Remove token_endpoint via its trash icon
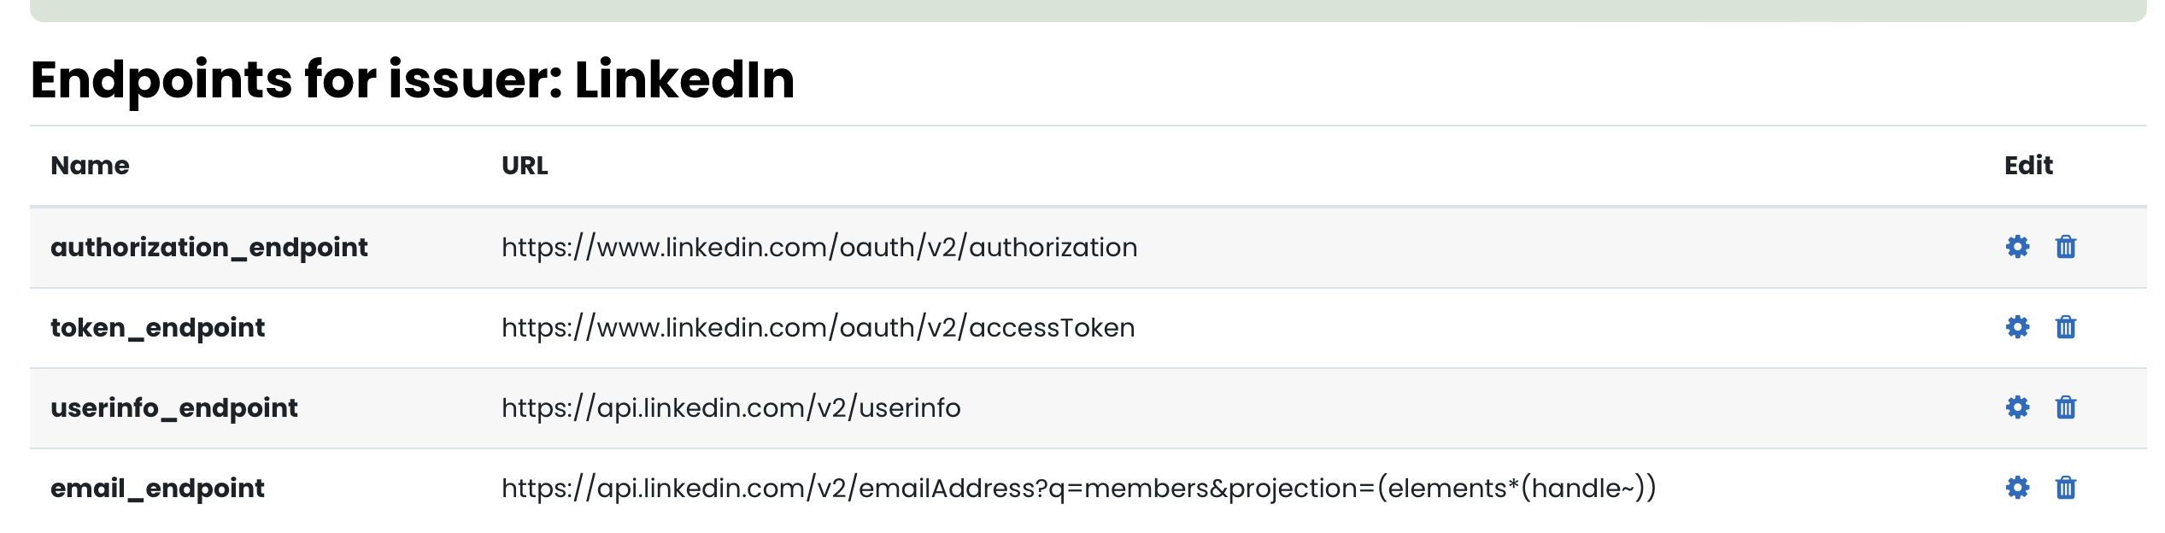Viewport: 2165px width, 533px height. (2066, 327)
